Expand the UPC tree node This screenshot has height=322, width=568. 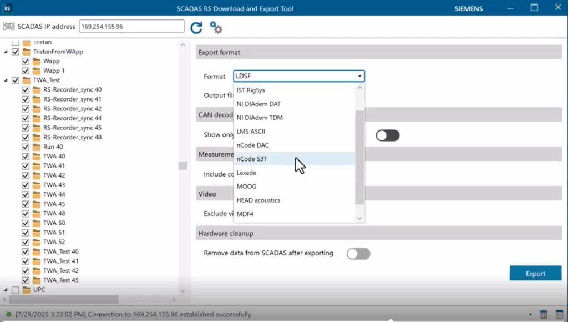[4, 289]
